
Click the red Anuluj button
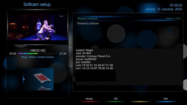pos(89,99)
